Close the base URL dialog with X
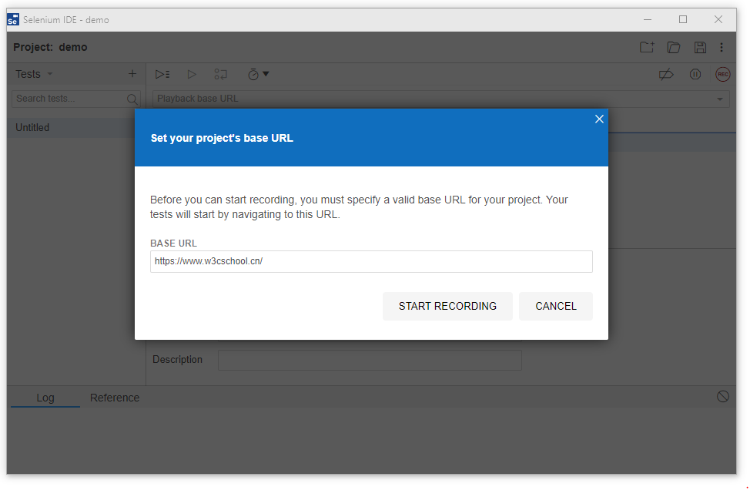Viewport: 750px width, 497px height. point(599,119)
